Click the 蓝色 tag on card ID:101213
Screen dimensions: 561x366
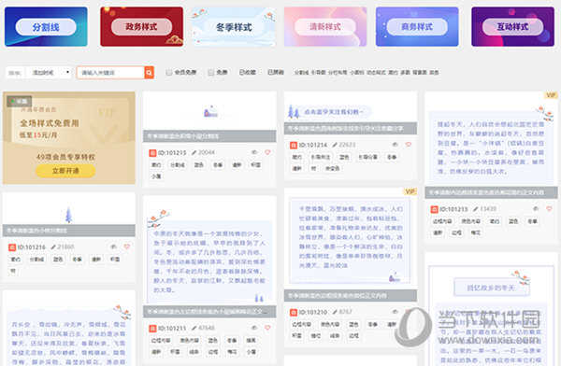point(513,221)
